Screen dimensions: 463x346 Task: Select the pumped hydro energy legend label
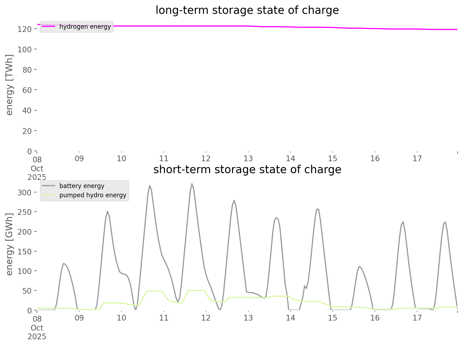point(93,195)
